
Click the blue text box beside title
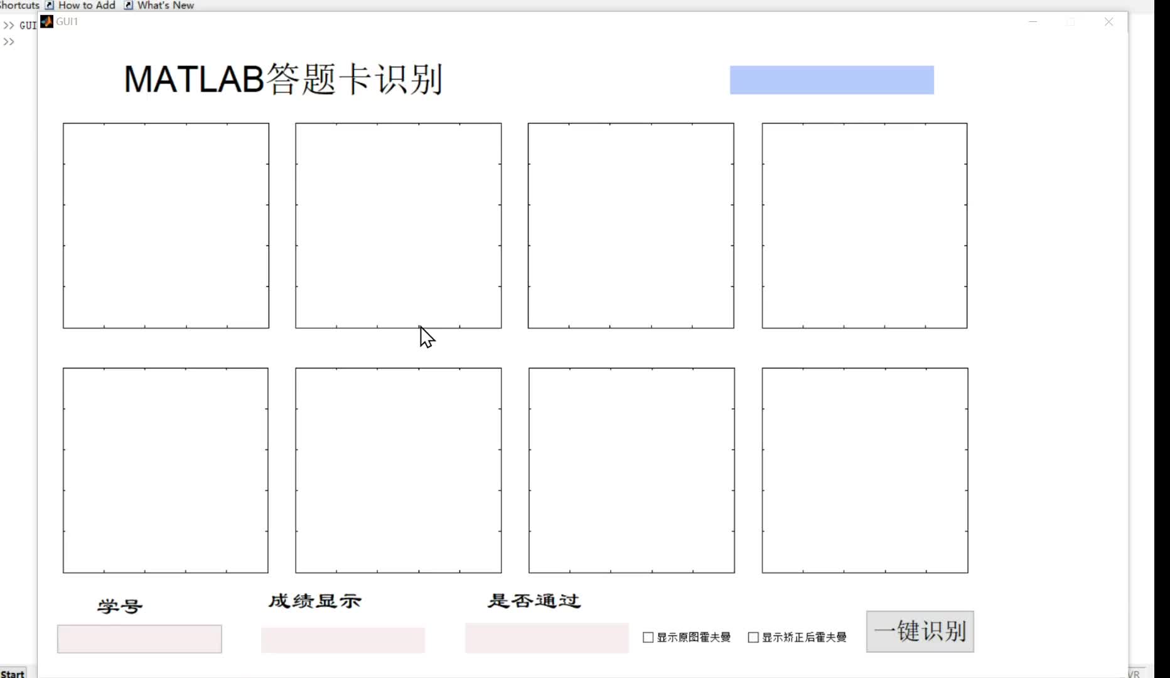832,80
